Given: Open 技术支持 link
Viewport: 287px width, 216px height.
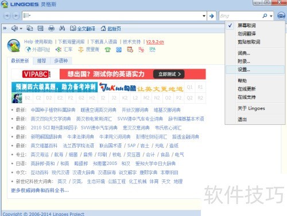Looking at the screenshot, I should [x=131, y=42].
